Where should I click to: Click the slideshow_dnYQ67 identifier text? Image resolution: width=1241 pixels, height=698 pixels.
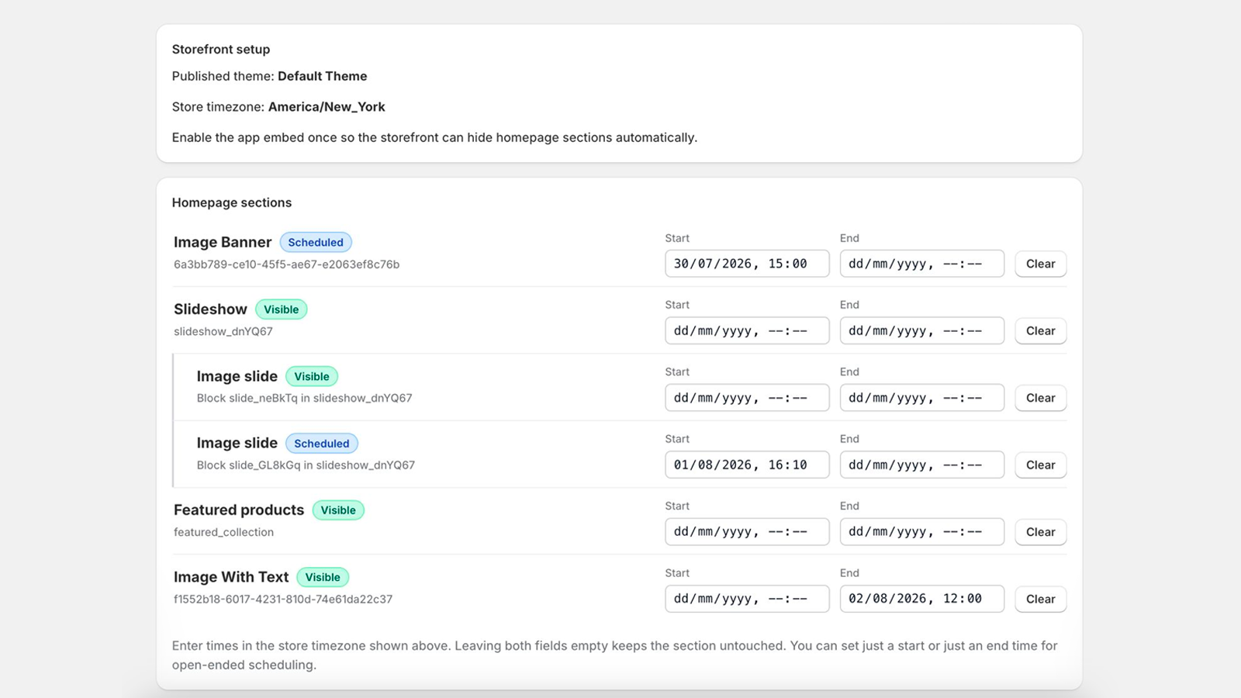(x=223, y=332)
